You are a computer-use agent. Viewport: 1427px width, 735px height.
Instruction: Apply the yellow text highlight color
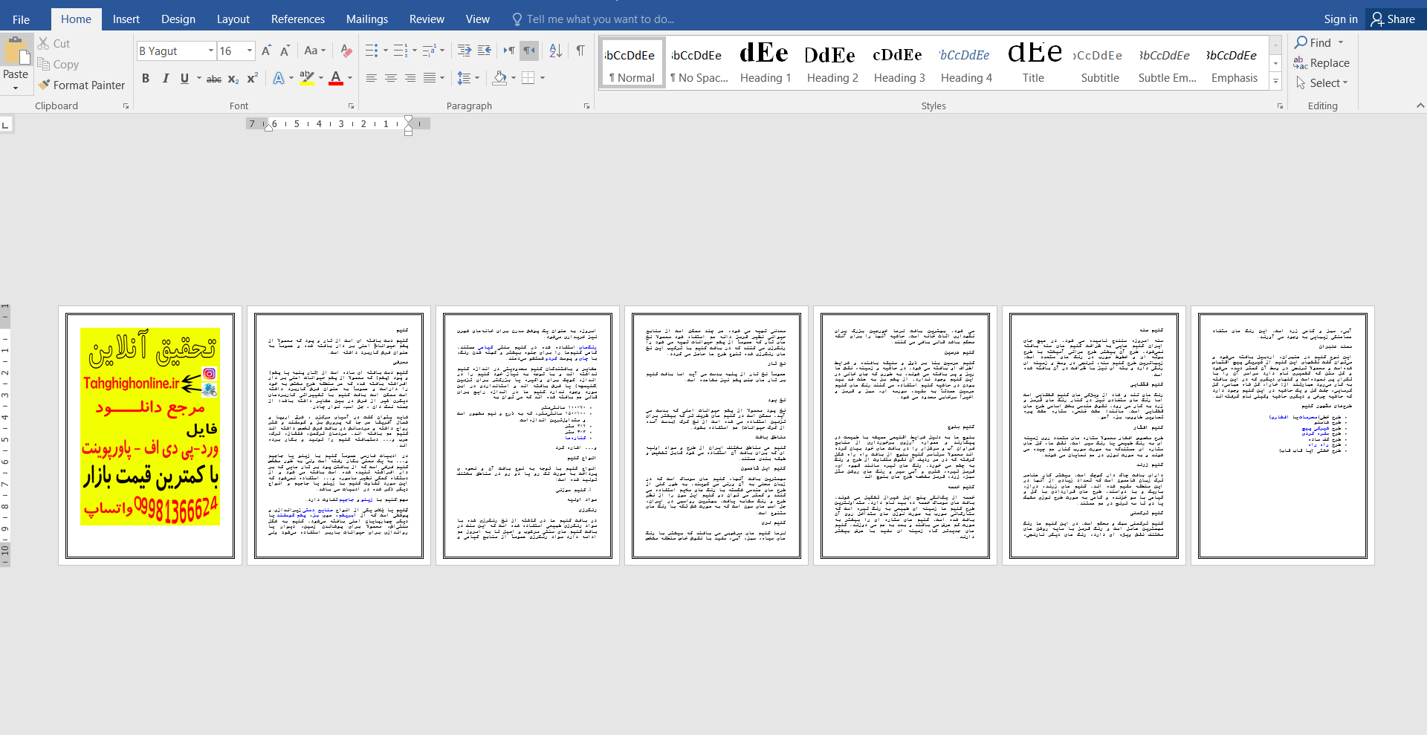click(306, 79)
